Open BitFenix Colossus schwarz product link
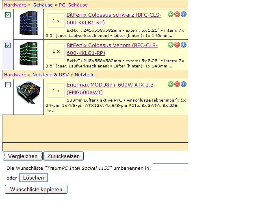 pyautogui.click(x=114, y=19)
